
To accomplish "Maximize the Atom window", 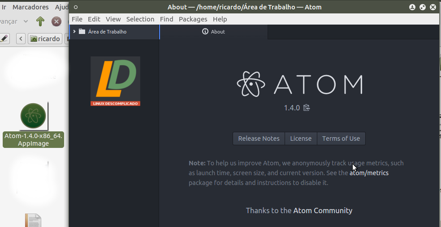I will point(423,7).
